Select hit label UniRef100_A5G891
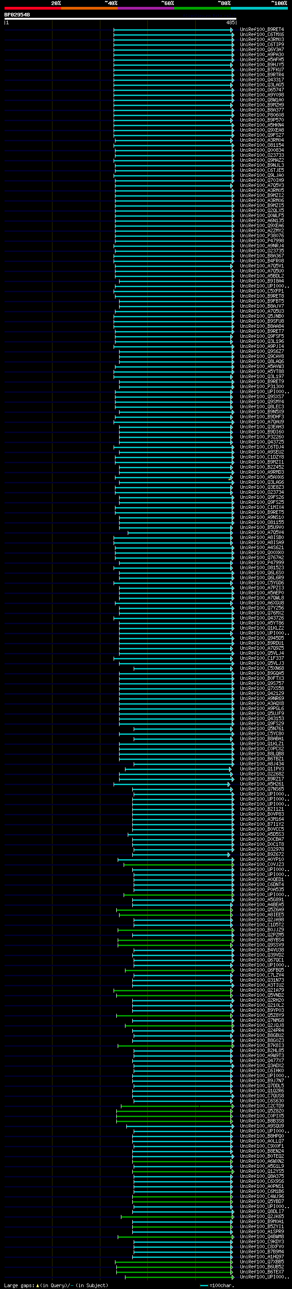This screenshot has width=292, height=1289. click(x=262, y=899)
